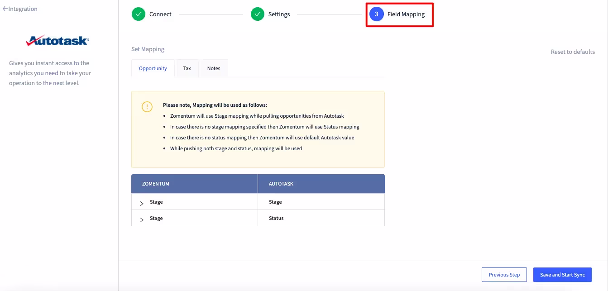Click the ZOMENTUM column header

pos(195,184)
